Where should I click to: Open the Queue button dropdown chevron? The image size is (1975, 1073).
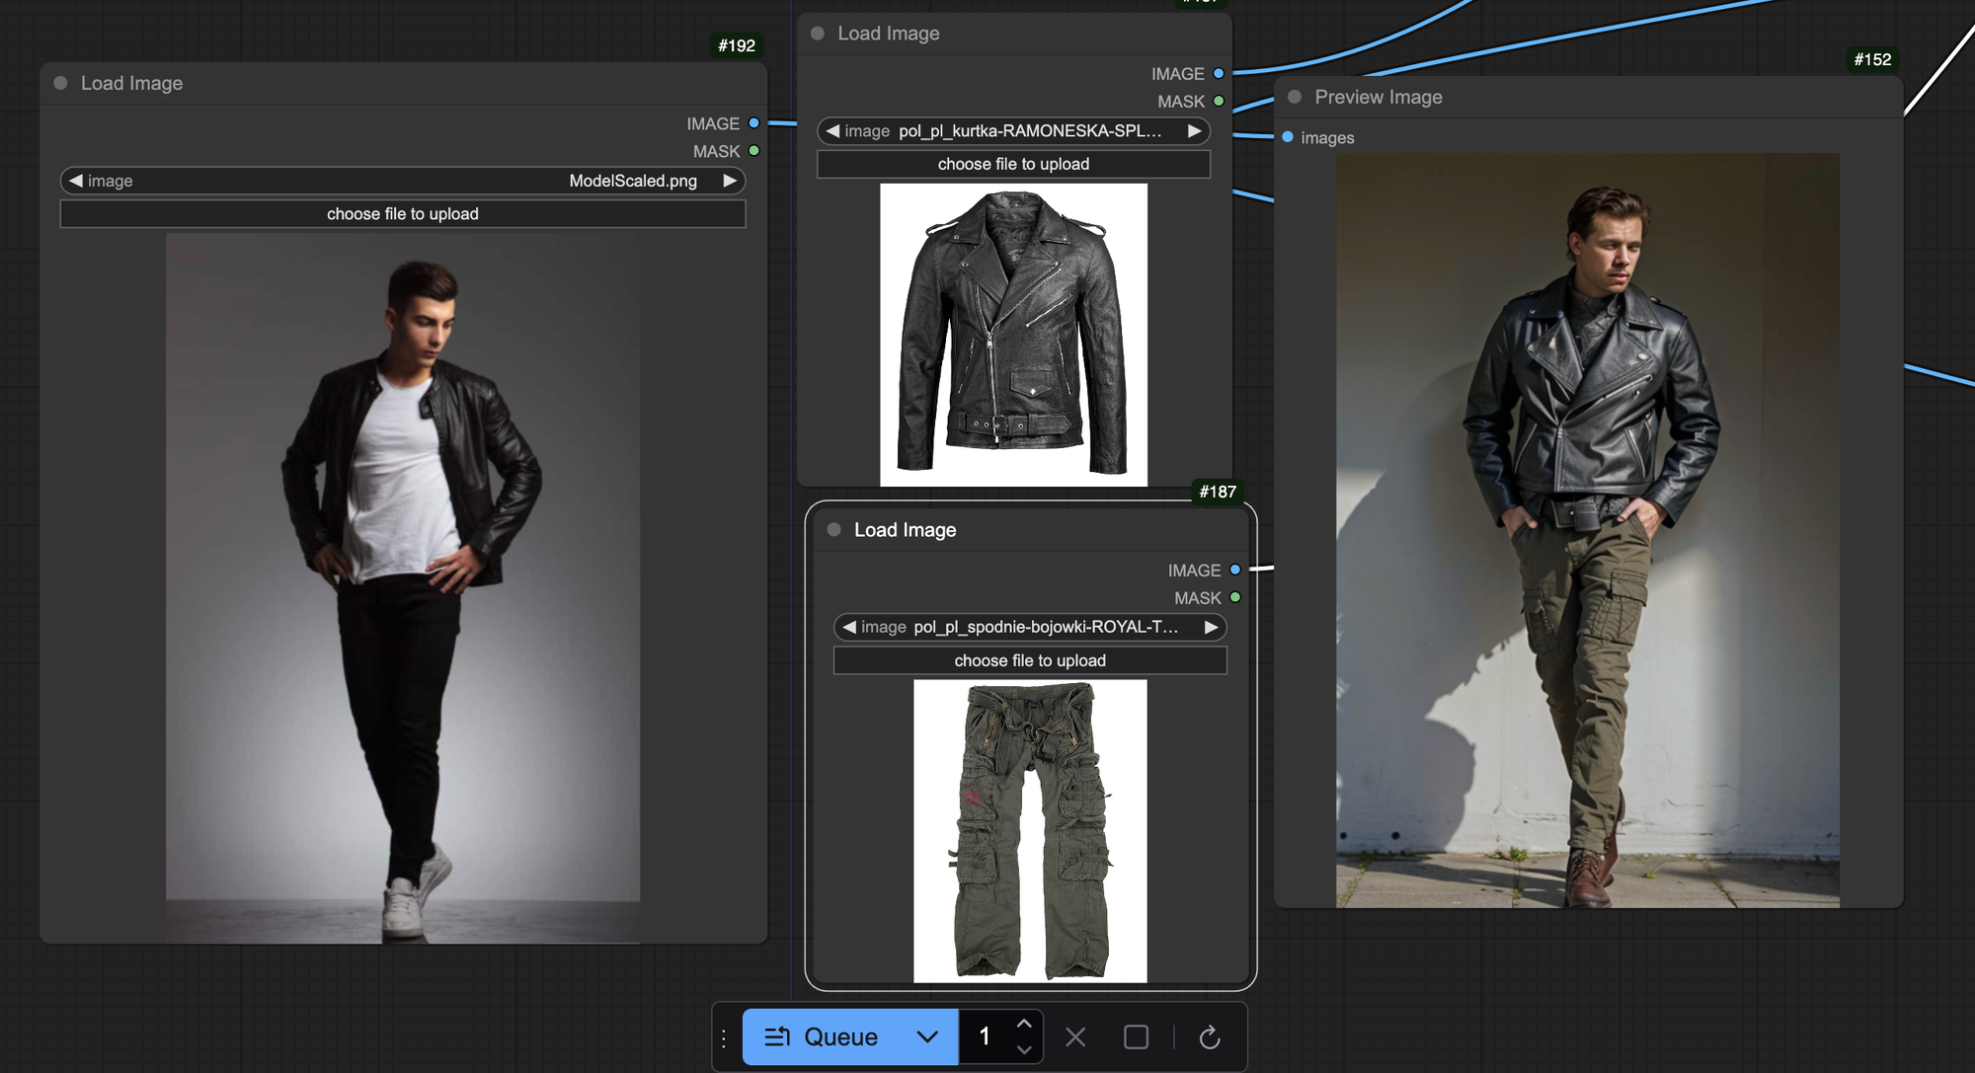pos(926,1037)
